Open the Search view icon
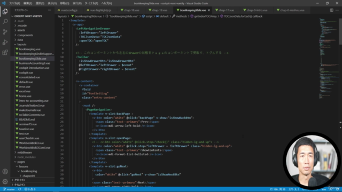342x192 pixels. (5, 21)
